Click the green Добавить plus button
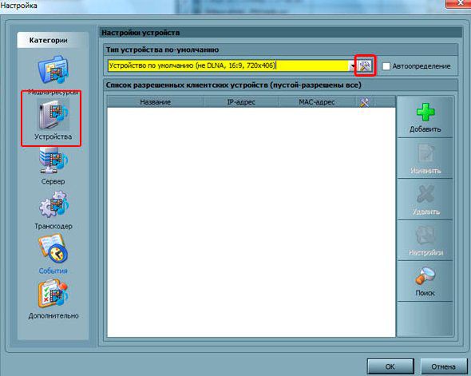Image resolution: width=471 pixels, height=376 pixels. 425,117
